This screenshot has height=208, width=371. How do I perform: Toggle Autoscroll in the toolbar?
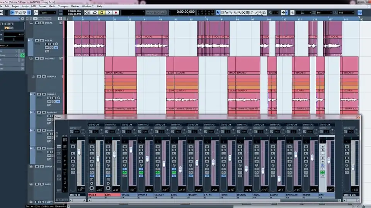283,12
